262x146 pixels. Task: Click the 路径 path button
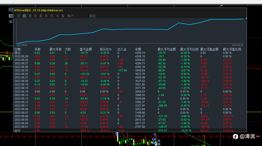point(92,16)
